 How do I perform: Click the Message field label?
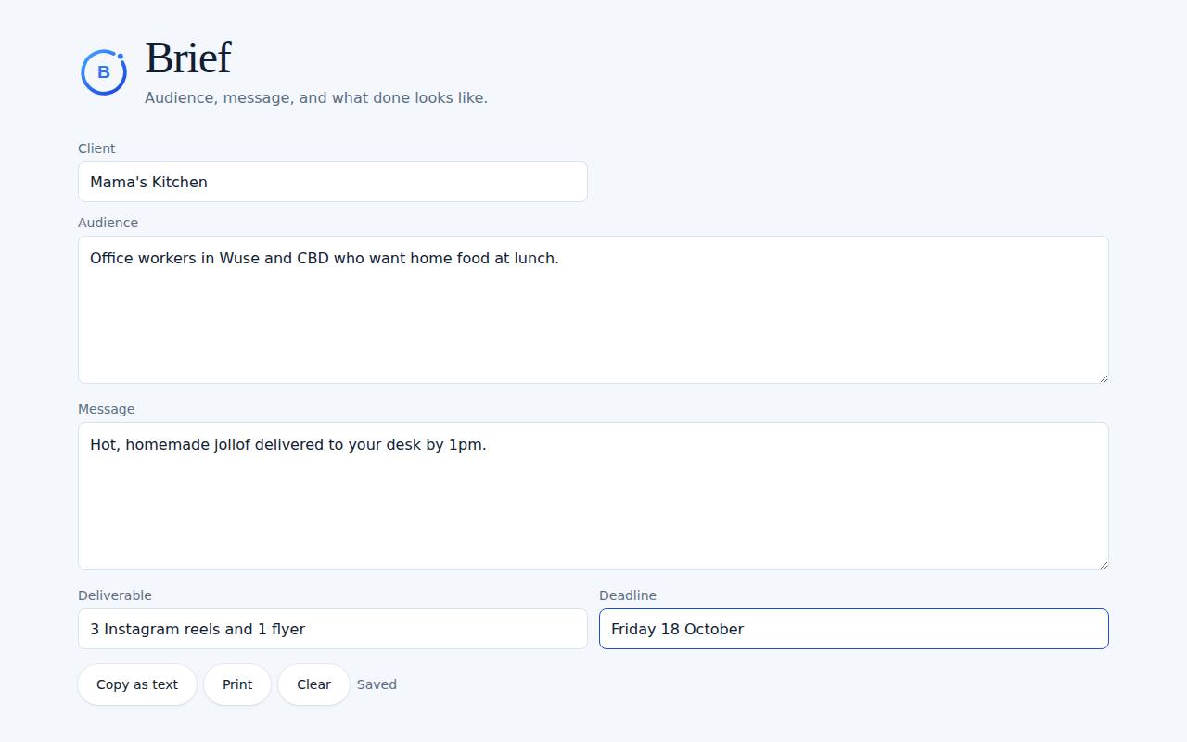tap(106, 409)
